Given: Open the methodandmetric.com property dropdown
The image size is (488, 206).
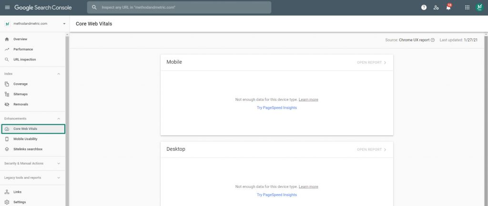Looking at the screenshot, I should pos(35,24).
